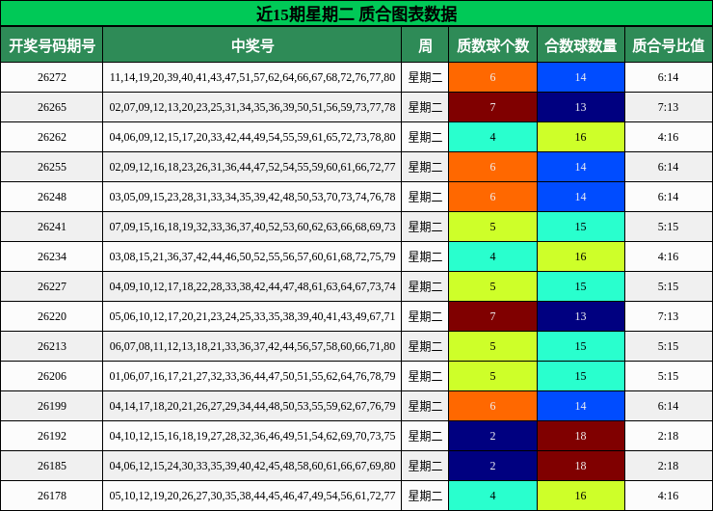
Task: Select issue number 26248
Action: pyautogui.click(x=52, y=197)
